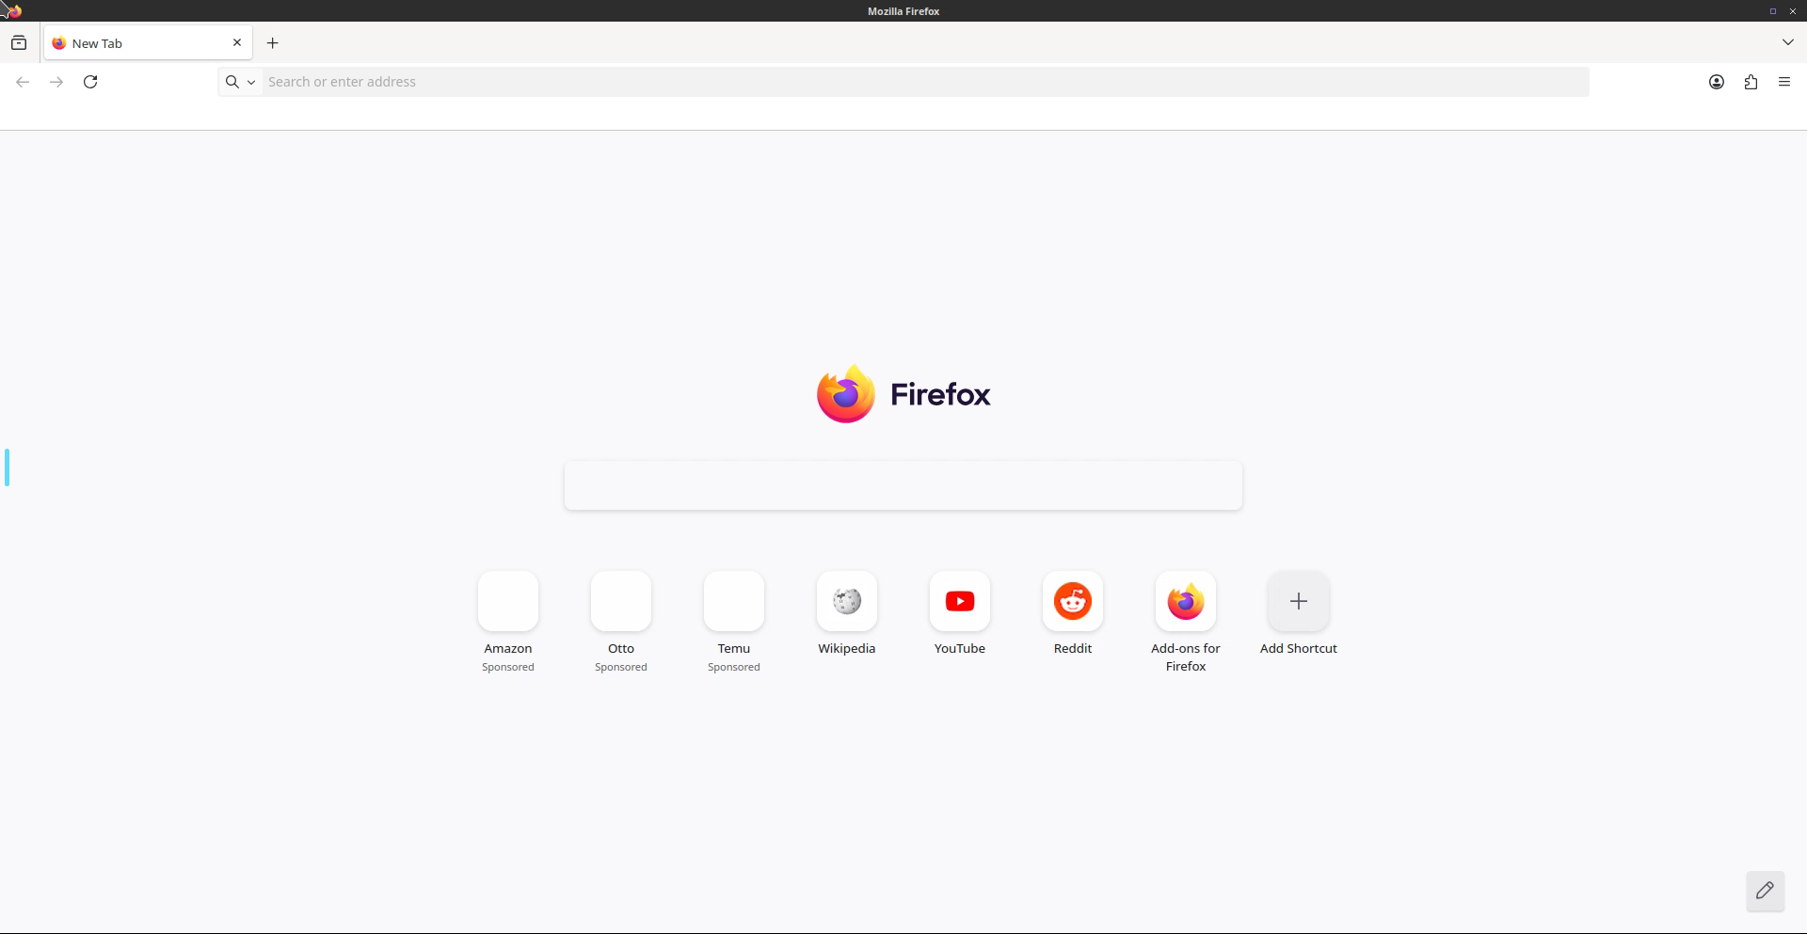The image size is (1807, 934).
Task: Open the hamburger application menu
Action: click(1784, 82)
